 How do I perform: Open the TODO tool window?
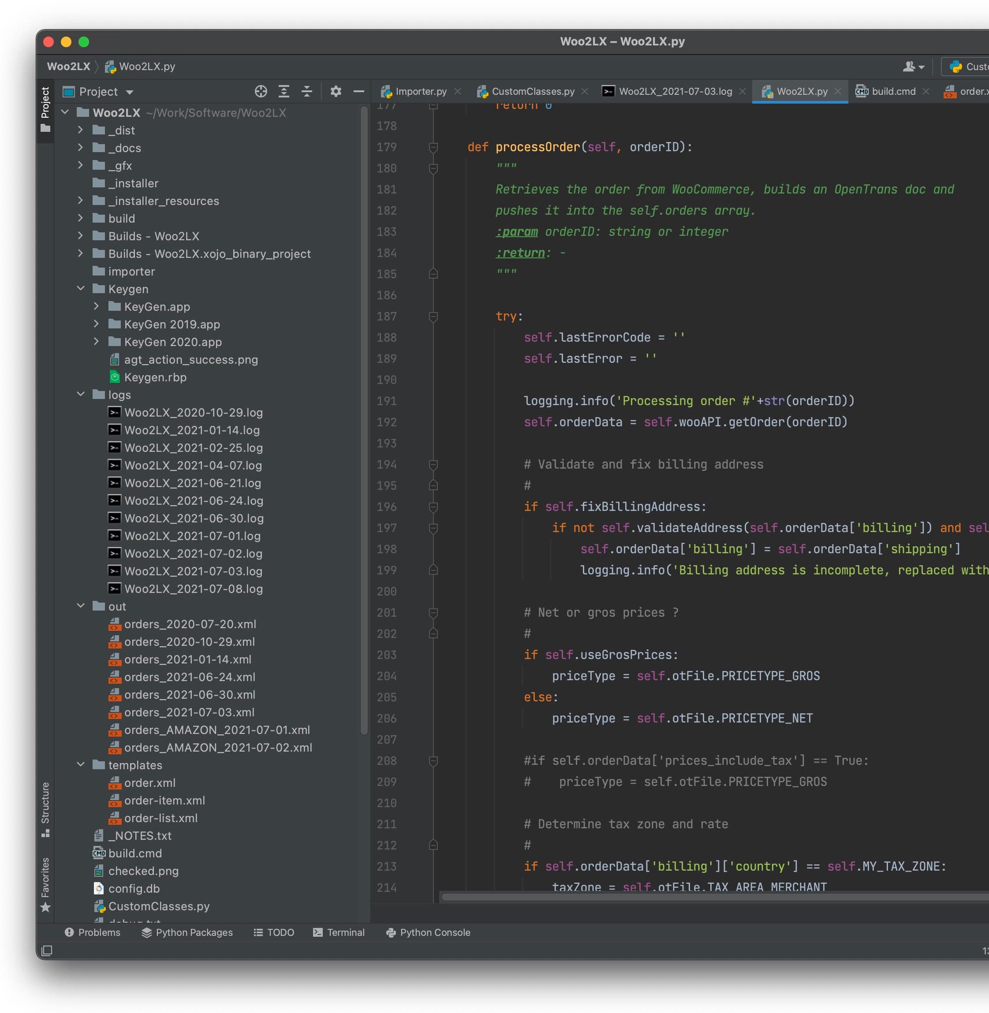[274, 932]
